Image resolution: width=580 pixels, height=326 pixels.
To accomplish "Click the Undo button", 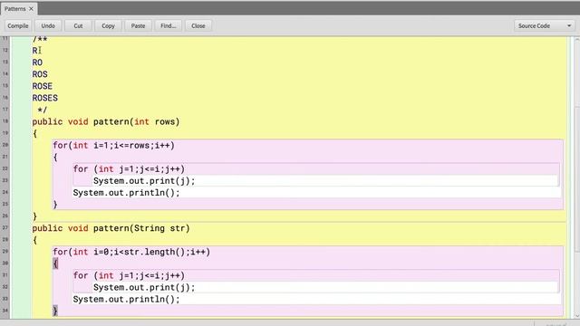I will 48,26.
